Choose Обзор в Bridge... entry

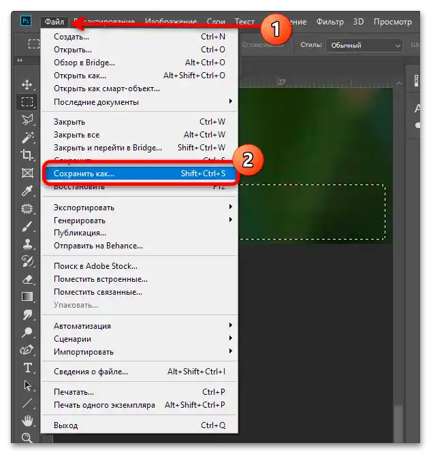click(140, 63)
